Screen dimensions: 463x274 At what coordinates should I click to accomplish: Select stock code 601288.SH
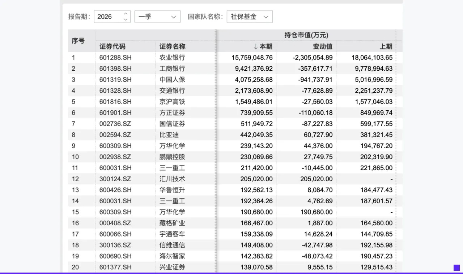coord(115,58)
